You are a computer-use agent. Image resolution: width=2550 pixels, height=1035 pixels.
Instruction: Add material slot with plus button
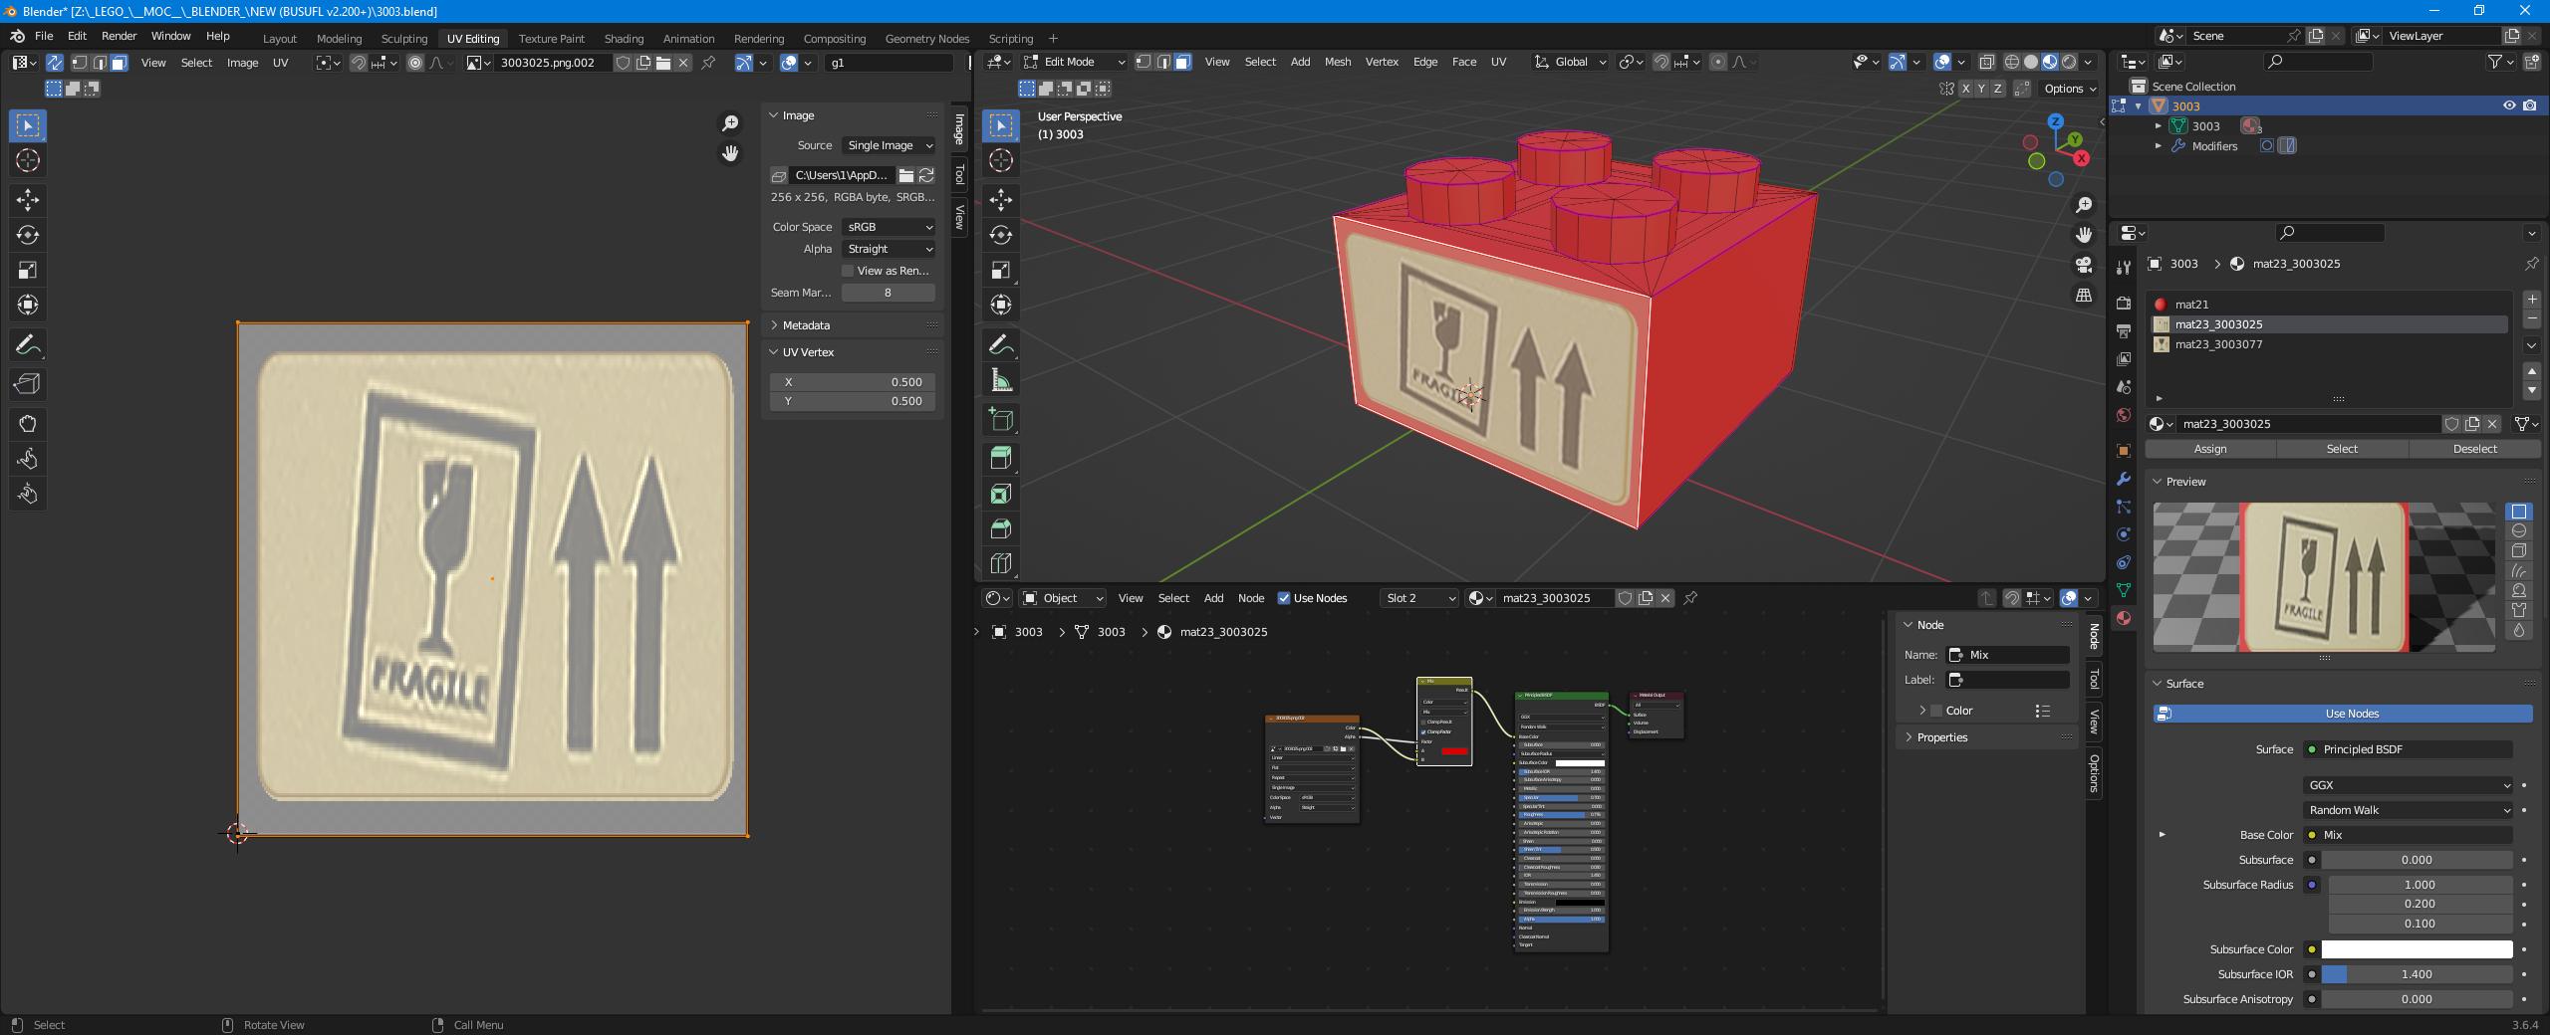click(2532, 300)
